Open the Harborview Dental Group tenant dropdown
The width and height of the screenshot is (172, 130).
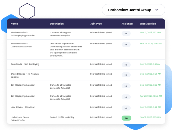tap(133, 10)
